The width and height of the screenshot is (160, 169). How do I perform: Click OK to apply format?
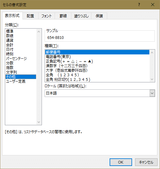tap(121, 162)
